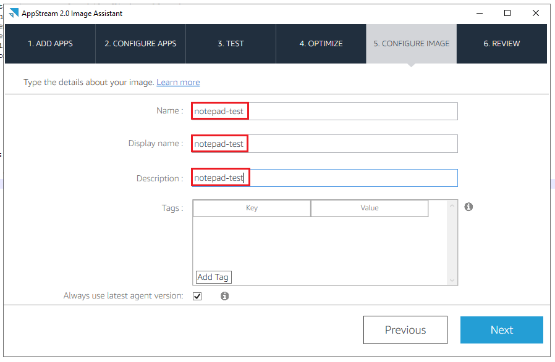Open the Learn more link

coord(178,82)
